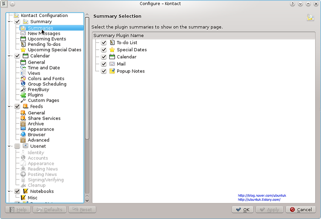Uncheck the Notebooks component checkbox
The height and width of the screenshot is (219, 321).
pyautogui.click(x=17, y=191)
